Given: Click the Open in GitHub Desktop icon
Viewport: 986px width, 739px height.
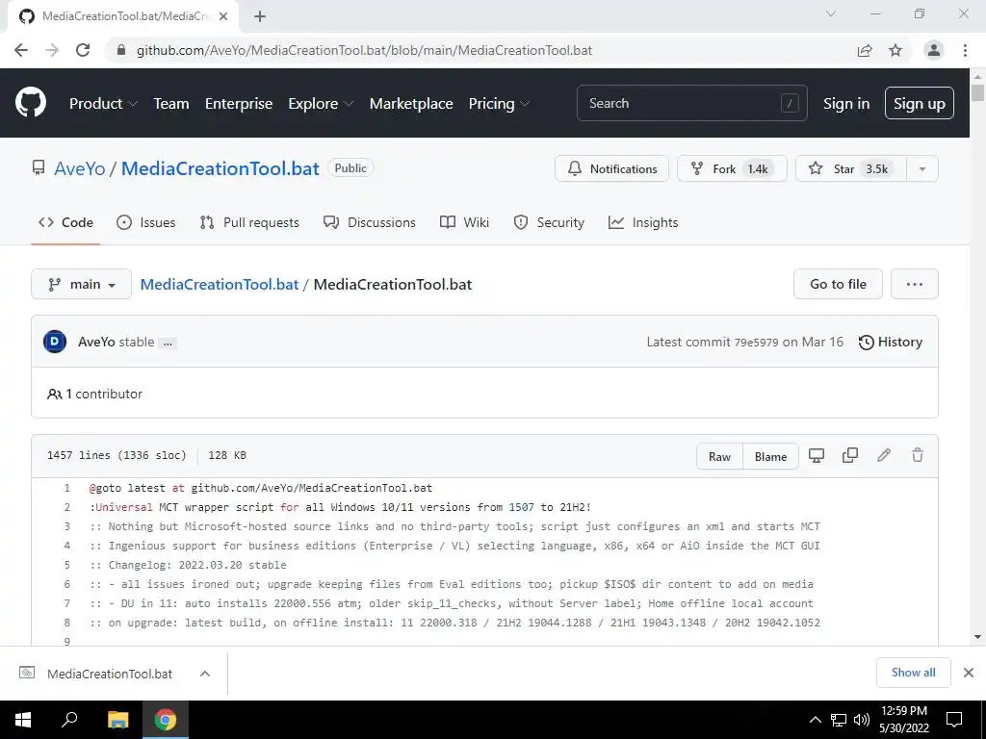Looking at the screenshot, I should click(817, 455).
